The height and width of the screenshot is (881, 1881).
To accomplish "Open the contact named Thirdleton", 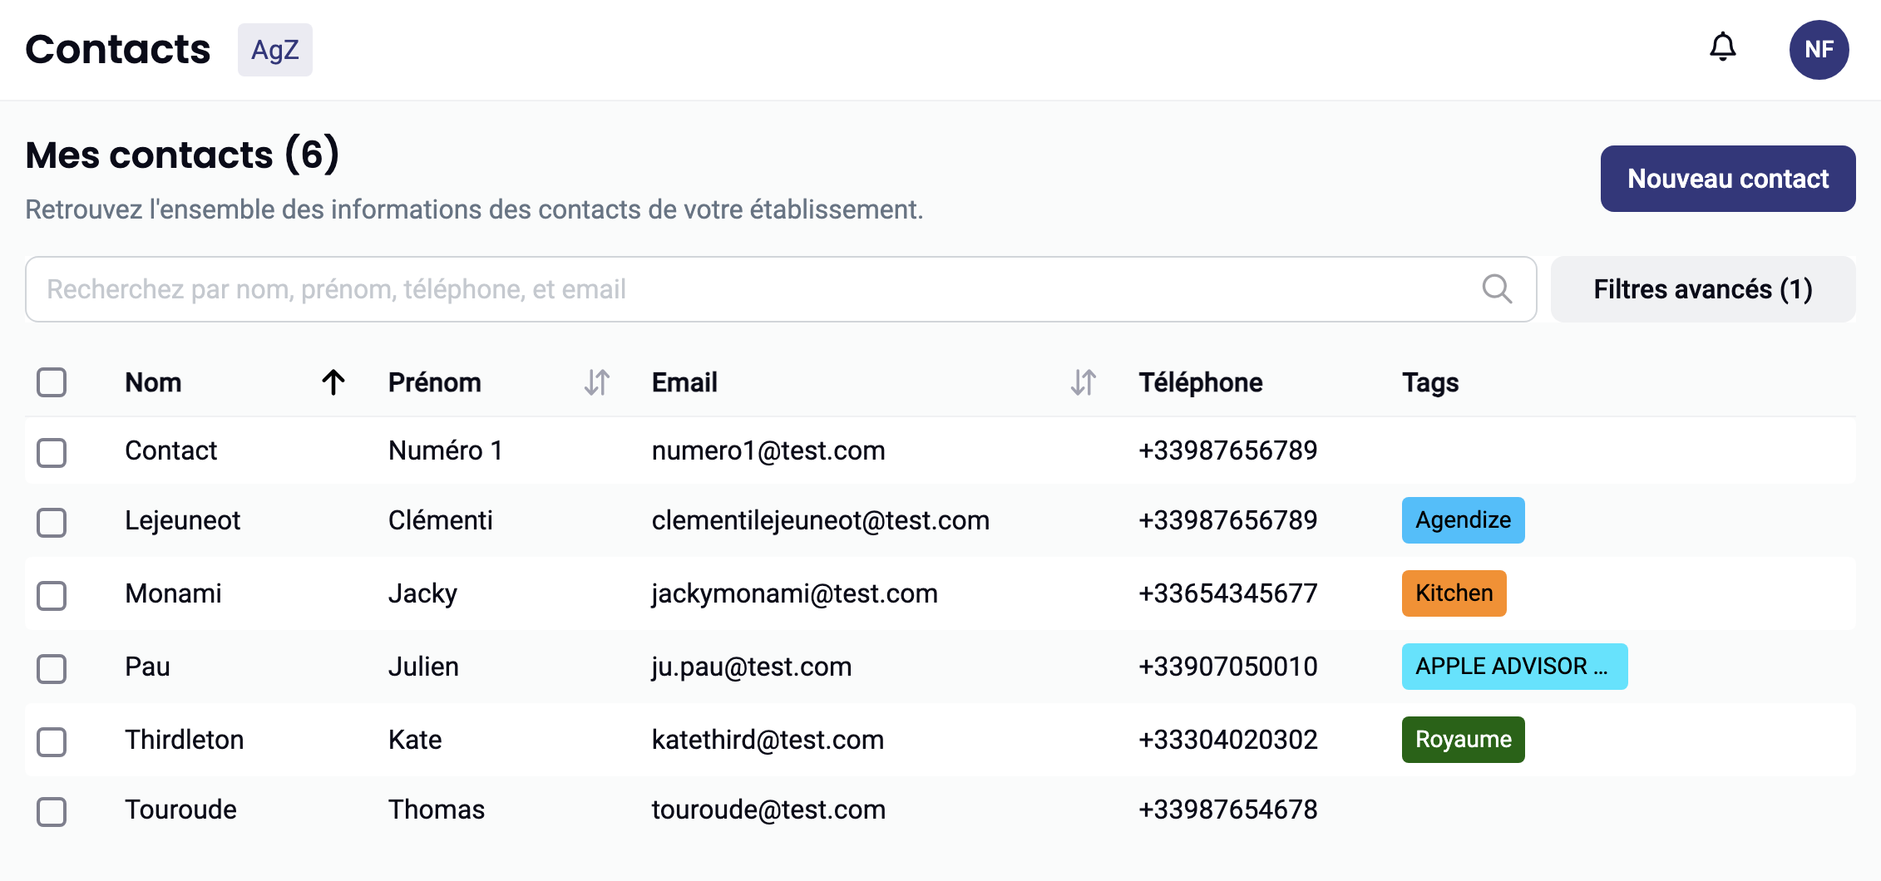I will pos(185,740).
